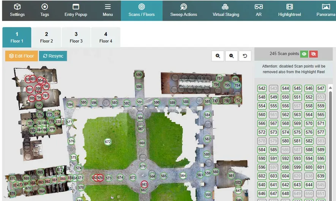
Task: Open the Settings cube icon
Action: click(x=17, y=7)
